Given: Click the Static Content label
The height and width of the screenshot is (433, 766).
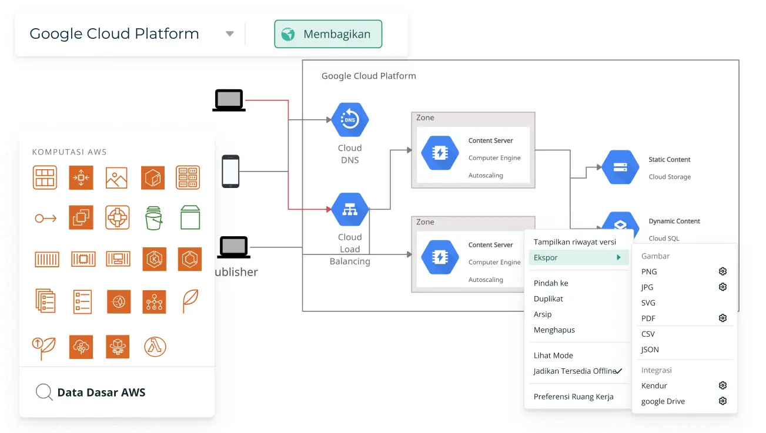Looking at the screenshot, I should click(x=670, y=159).
